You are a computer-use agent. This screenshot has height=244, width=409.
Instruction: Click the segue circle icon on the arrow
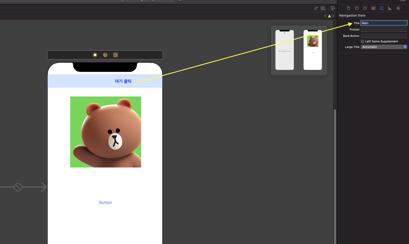click(18, 187)
